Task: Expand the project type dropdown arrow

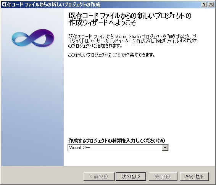Action: pos(165,148)
